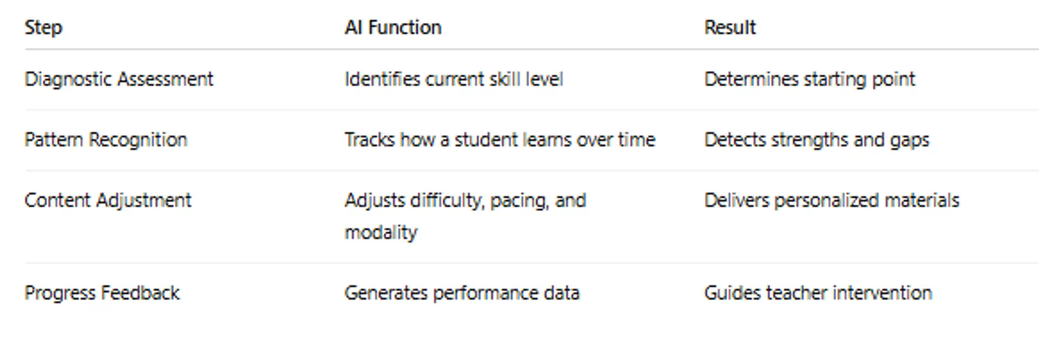Select the Content Adjustment cell
The image size is (1039, 344).
pos(108,200)
